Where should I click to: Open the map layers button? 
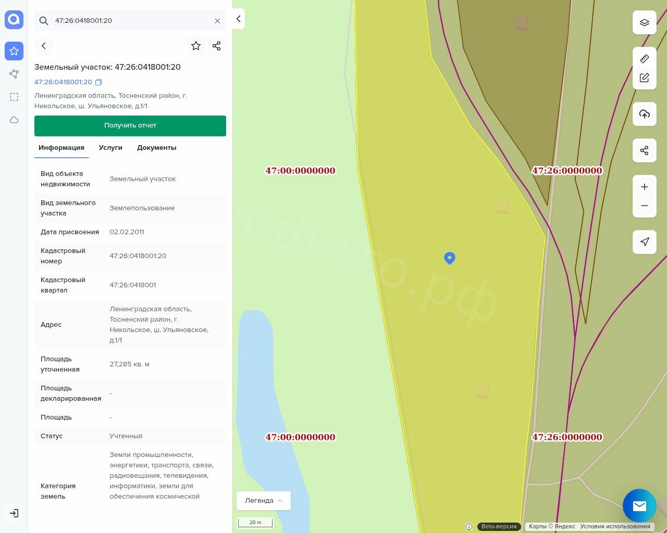[645, 22]
